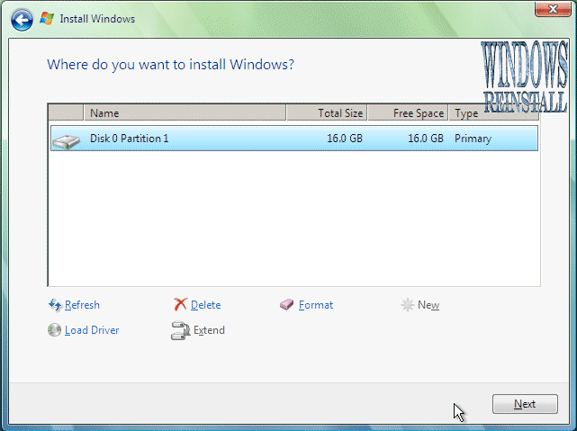The height and width of the screenshot is (431, 577).
Task: Sort by the Name column header
Action: coord(185,113)
